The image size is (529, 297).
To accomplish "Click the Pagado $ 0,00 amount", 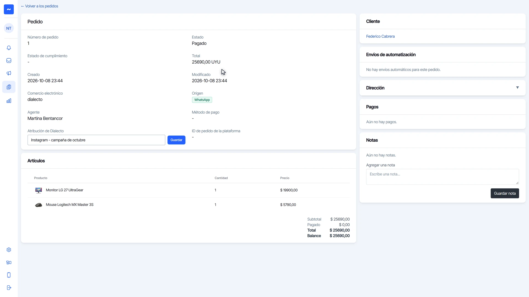I will pos(344,225).
